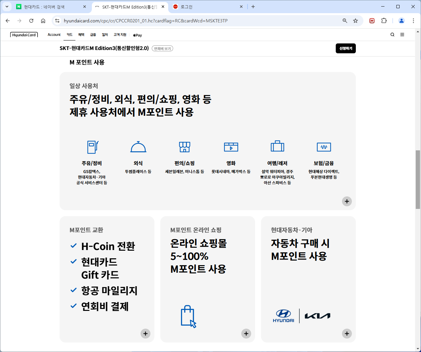The height and width of the screenshot is (352, 421).
Task: Open the zoom magnifier in address bar
Action: click(345, 21)
